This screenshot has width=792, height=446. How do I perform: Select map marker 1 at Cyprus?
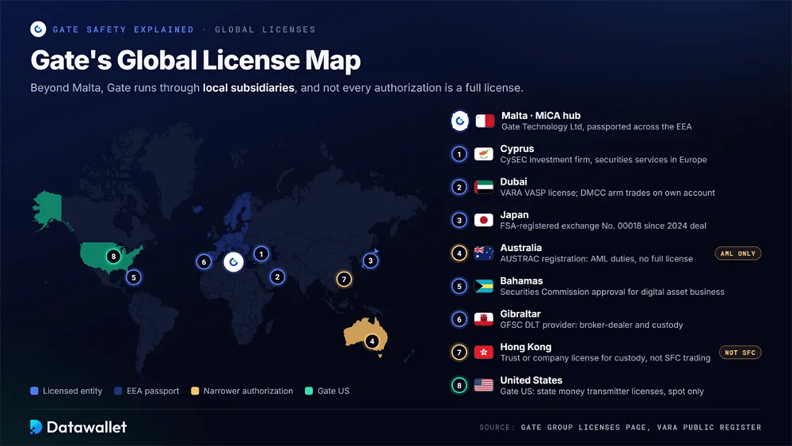[x=261, y=253]
